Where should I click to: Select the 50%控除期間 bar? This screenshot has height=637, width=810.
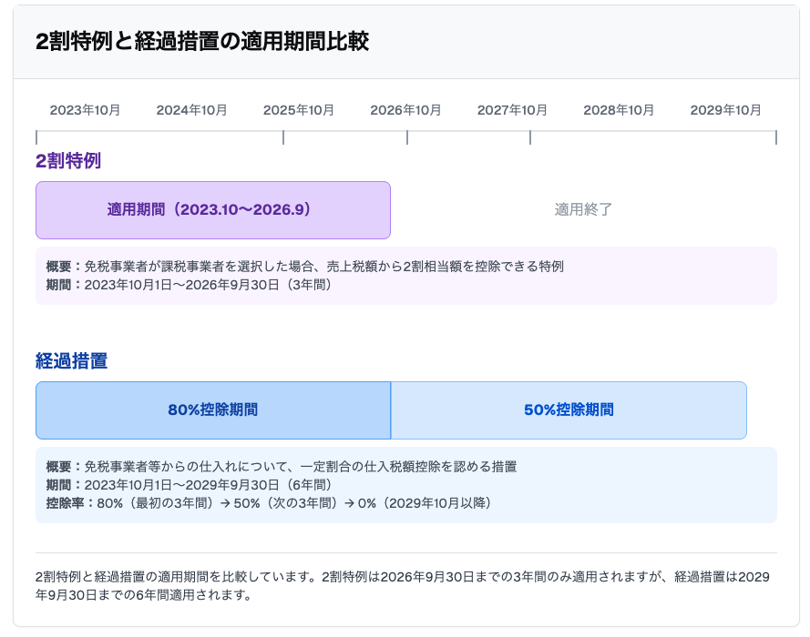[569, 410]
